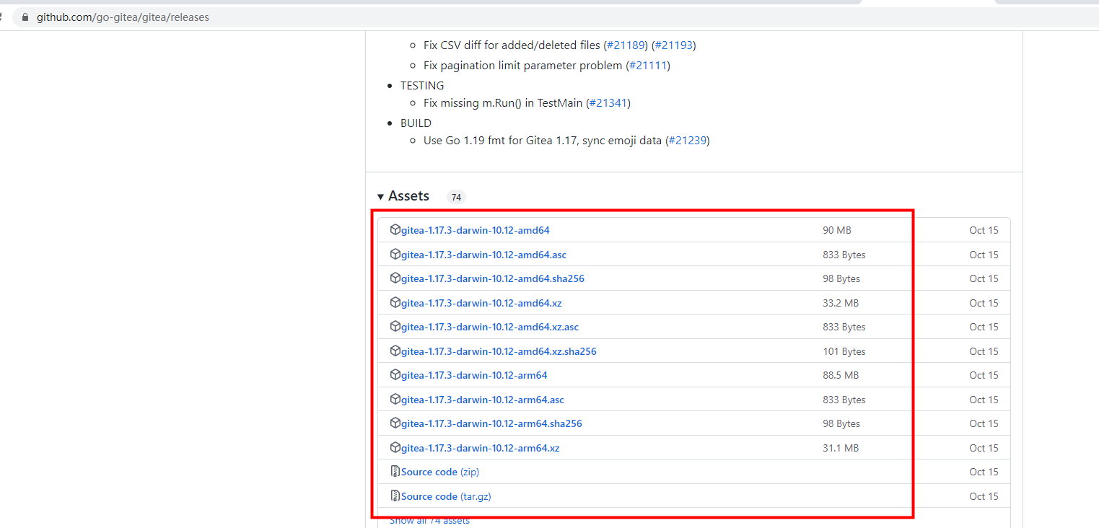Download gitea-1.17.3-darwin-10.12-arm64.xz archive
This screenshot has height=528, width=1099.
(x=481, y=448)
